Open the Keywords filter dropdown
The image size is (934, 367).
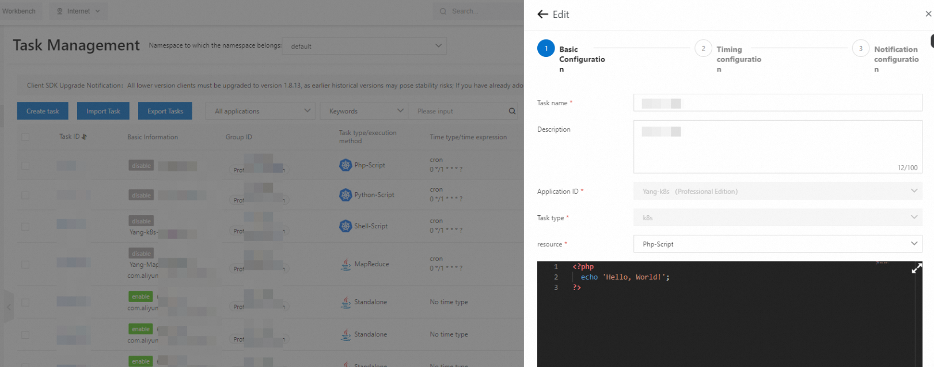364,111
